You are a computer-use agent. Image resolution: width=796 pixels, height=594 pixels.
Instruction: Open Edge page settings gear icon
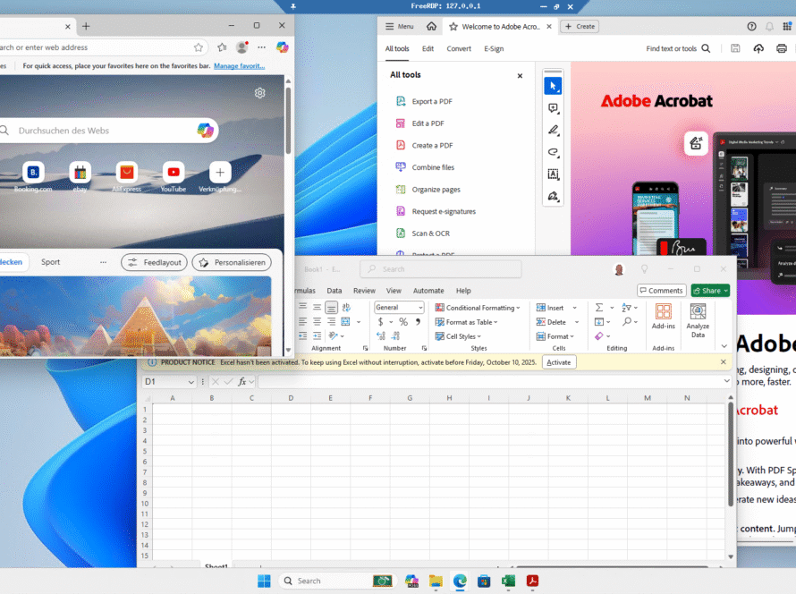tap(259, 93)
